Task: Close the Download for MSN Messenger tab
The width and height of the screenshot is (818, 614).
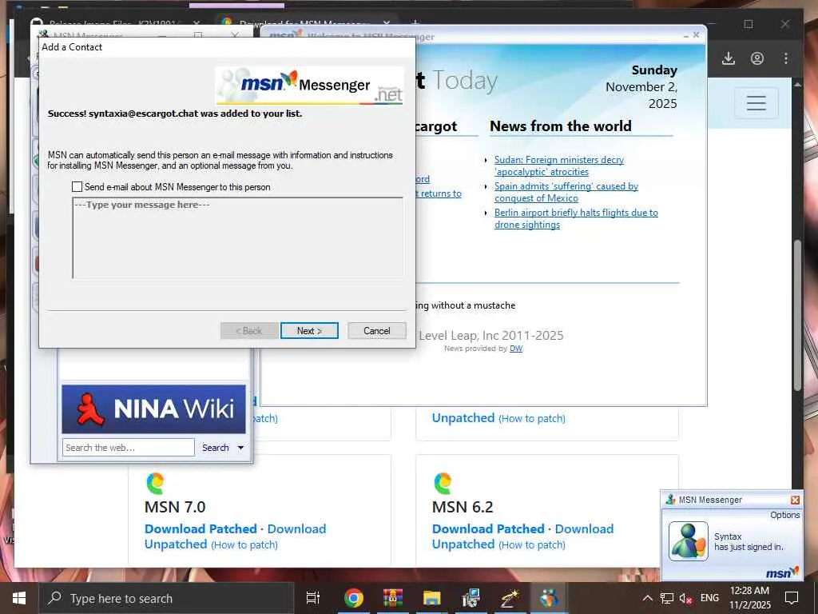Action: (x=386, y=23)
